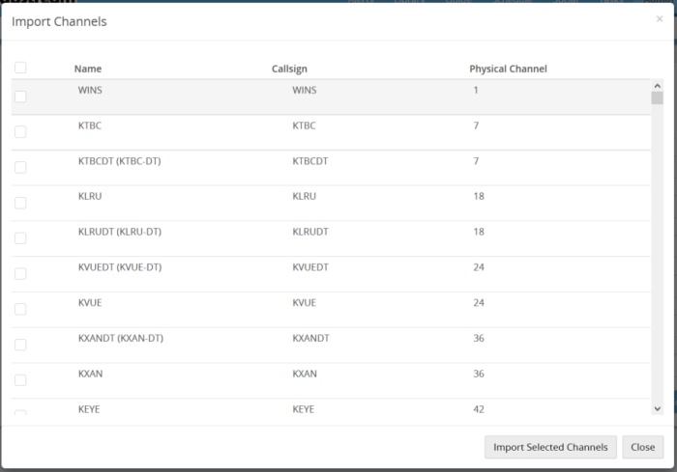Click the WINS name cell
The width and height of the screenshot is (677, 472).
90,90
